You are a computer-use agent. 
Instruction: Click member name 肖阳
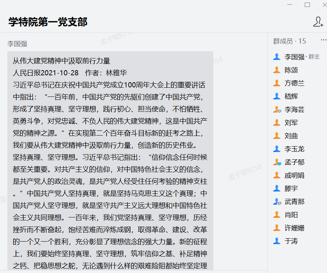point(291,215)
